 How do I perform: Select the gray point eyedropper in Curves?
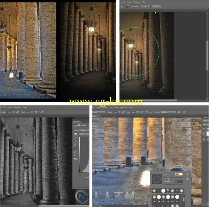point(75,141)
